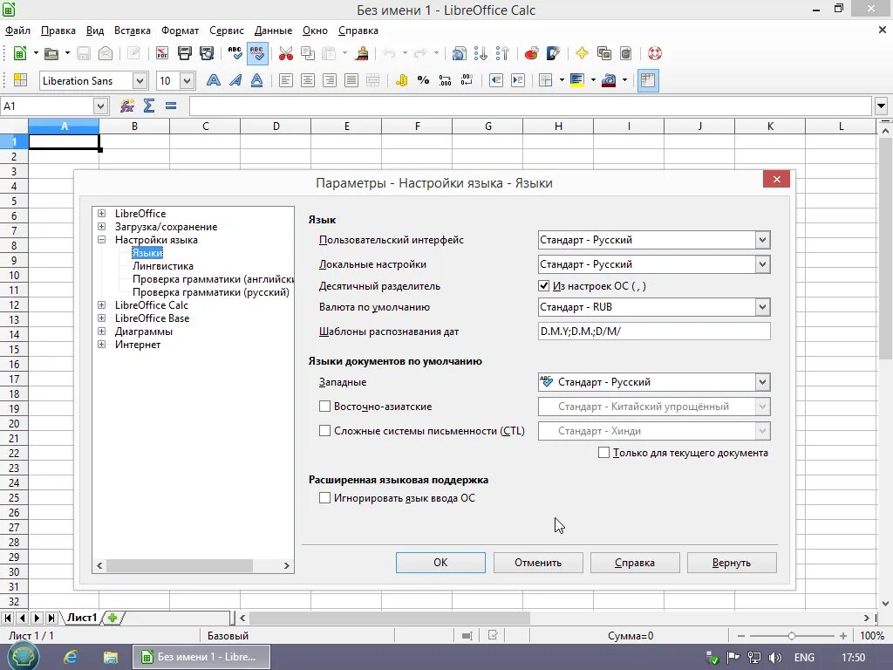Click the Center Horizontally alignment icon
The width and height of the screenshot is (893, 670).
pos(308,80)
